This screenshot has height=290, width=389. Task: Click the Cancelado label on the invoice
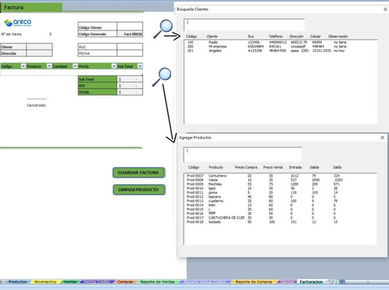(x=37, y=105)
